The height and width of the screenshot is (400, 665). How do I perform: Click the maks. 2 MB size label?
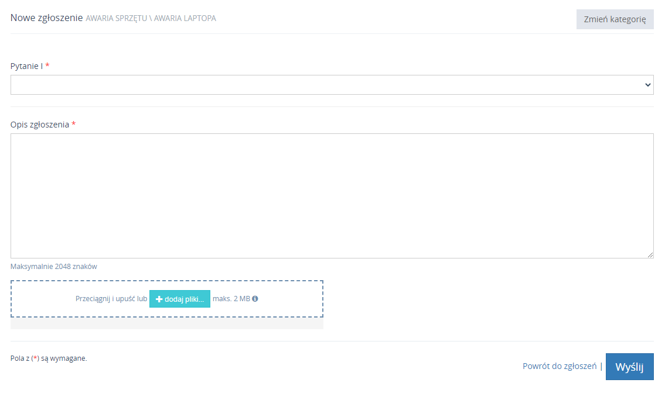click(231, 299)
